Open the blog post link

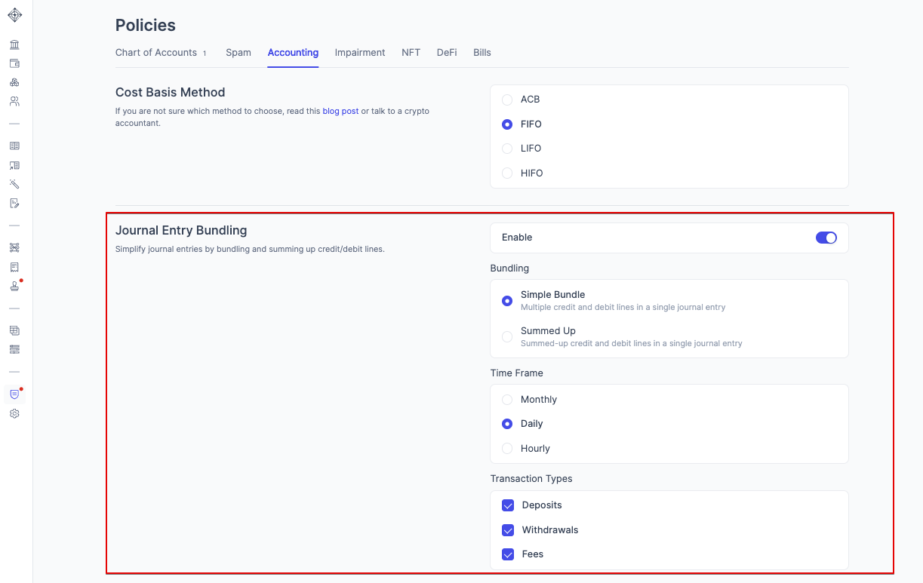pos(340,111)
